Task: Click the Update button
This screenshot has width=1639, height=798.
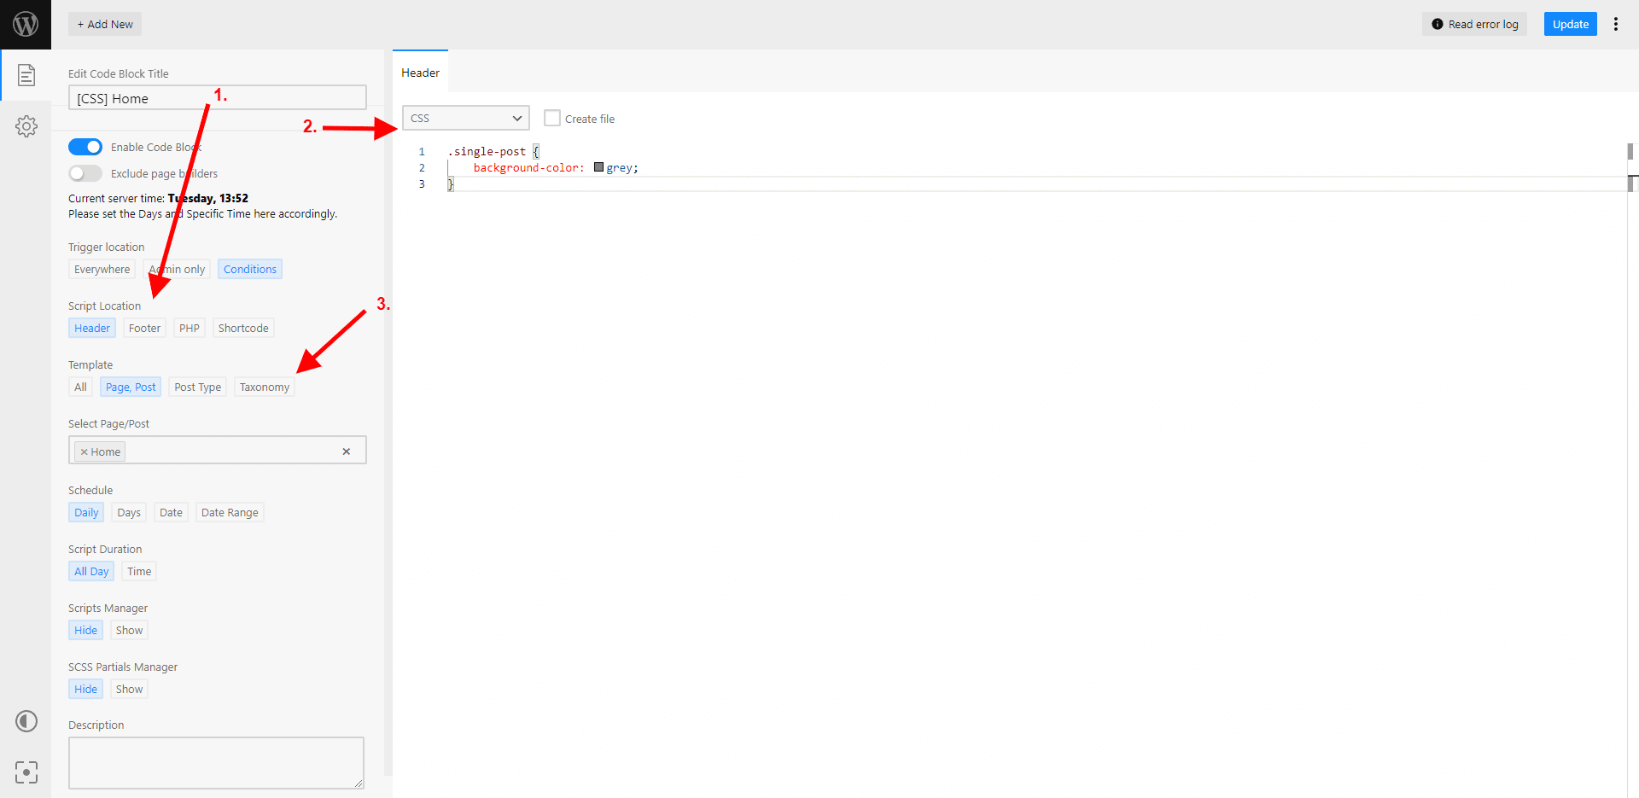Action: pyautogui.click(x=1569, y=24)
